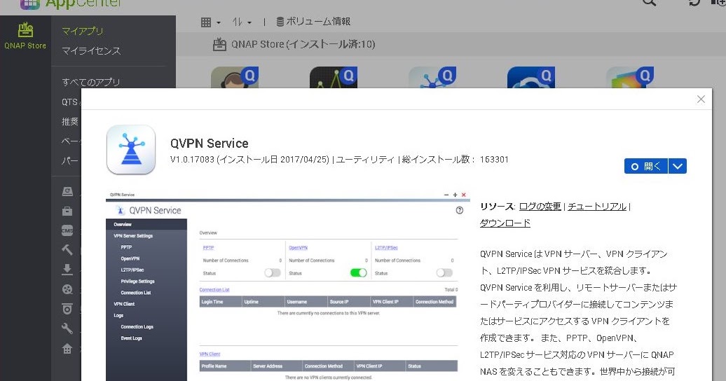Viewport: 726px width, 381px height.
Task: Click the ダウンロード download link
Action: point(505,223)
